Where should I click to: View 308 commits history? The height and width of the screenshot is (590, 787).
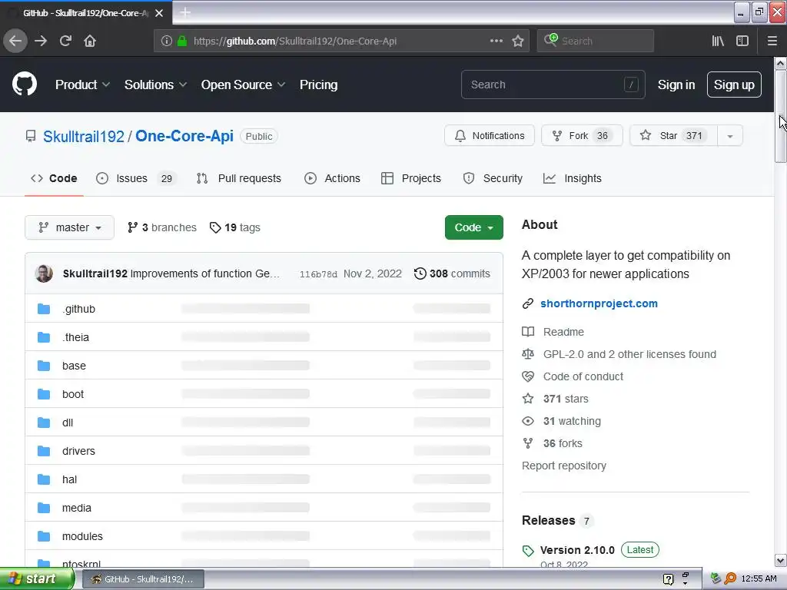pos(452,273)
